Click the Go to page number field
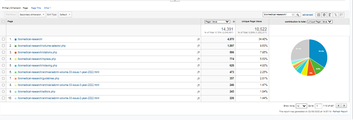This screenshot has width=353, height=120. pyautogui.click(x=319, y=106)
